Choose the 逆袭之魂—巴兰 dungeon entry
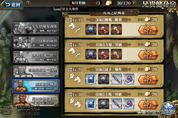The height and width of the screenshot is (118, 178). pyautogui.click(x=36, y=57)
